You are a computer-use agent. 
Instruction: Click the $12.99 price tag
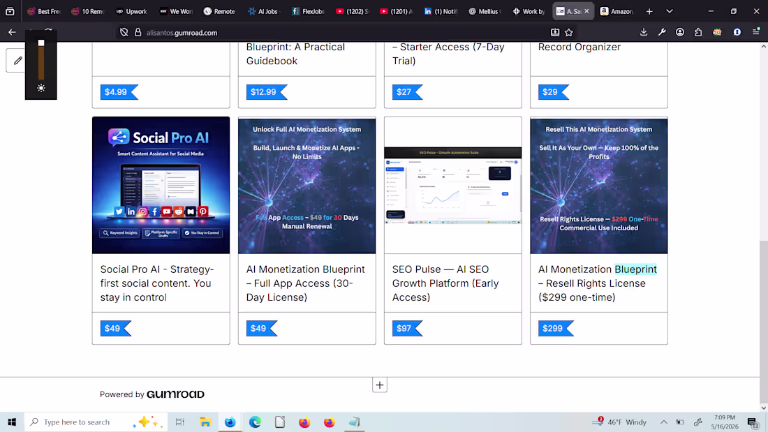tap(266, 92)
